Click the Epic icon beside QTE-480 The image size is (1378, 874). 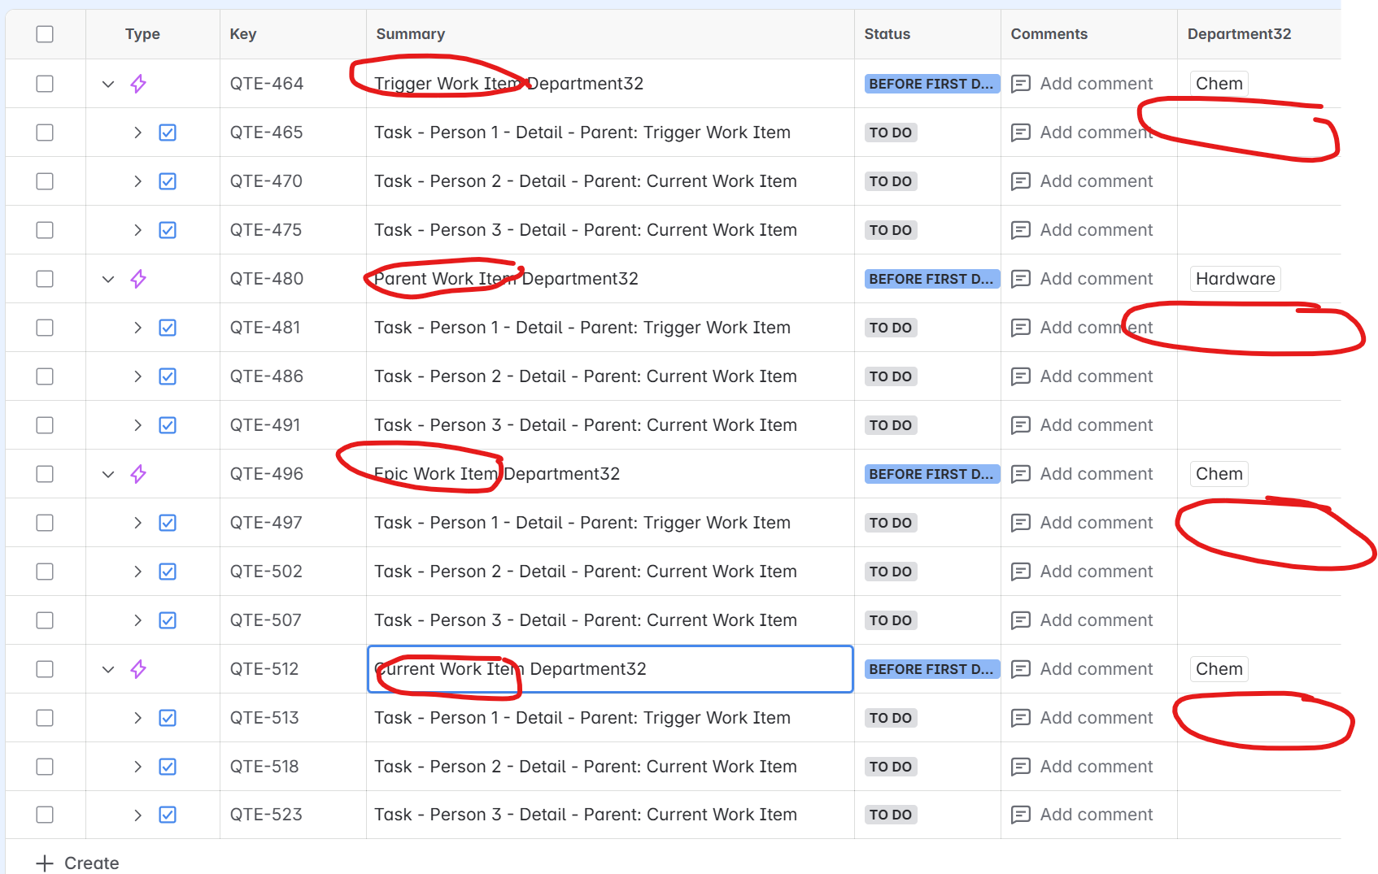pos(138,278)
